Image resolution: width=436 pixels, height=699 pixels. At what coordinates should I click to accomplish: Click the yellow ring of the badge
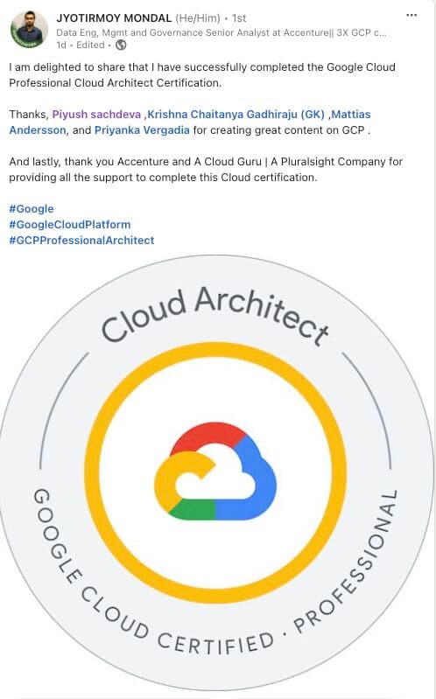pos(215,353)
